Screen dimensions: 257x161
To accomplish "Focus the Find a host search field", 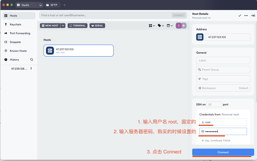I will click(105, 15).
